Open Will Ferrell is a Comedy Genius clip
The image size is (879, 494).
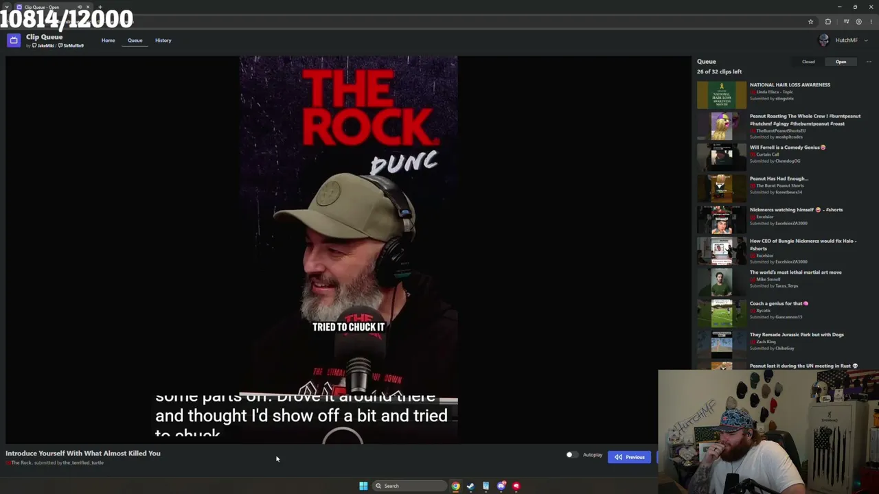click(788, 148)
